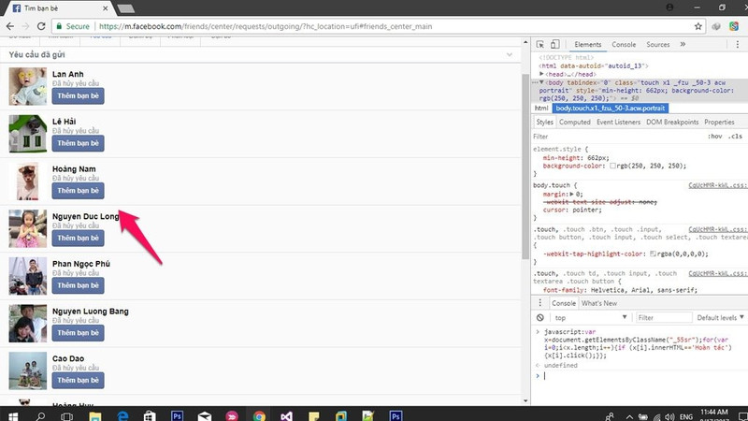
Task: Open the Windows Start menu
Action: [13, 414]
